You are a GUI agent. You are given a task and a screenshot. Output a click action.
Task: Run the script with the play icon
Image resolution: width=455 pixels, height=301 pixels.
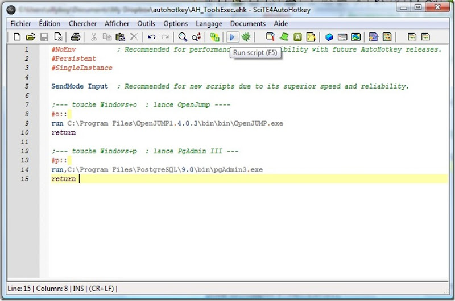(x=232, y=37)
